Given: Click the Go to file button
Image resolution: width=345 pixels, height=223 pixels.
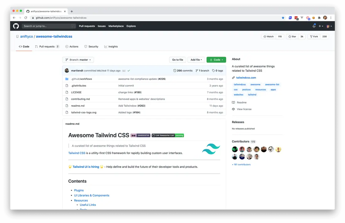Looking at the screenshot, I should coord(178,60).
